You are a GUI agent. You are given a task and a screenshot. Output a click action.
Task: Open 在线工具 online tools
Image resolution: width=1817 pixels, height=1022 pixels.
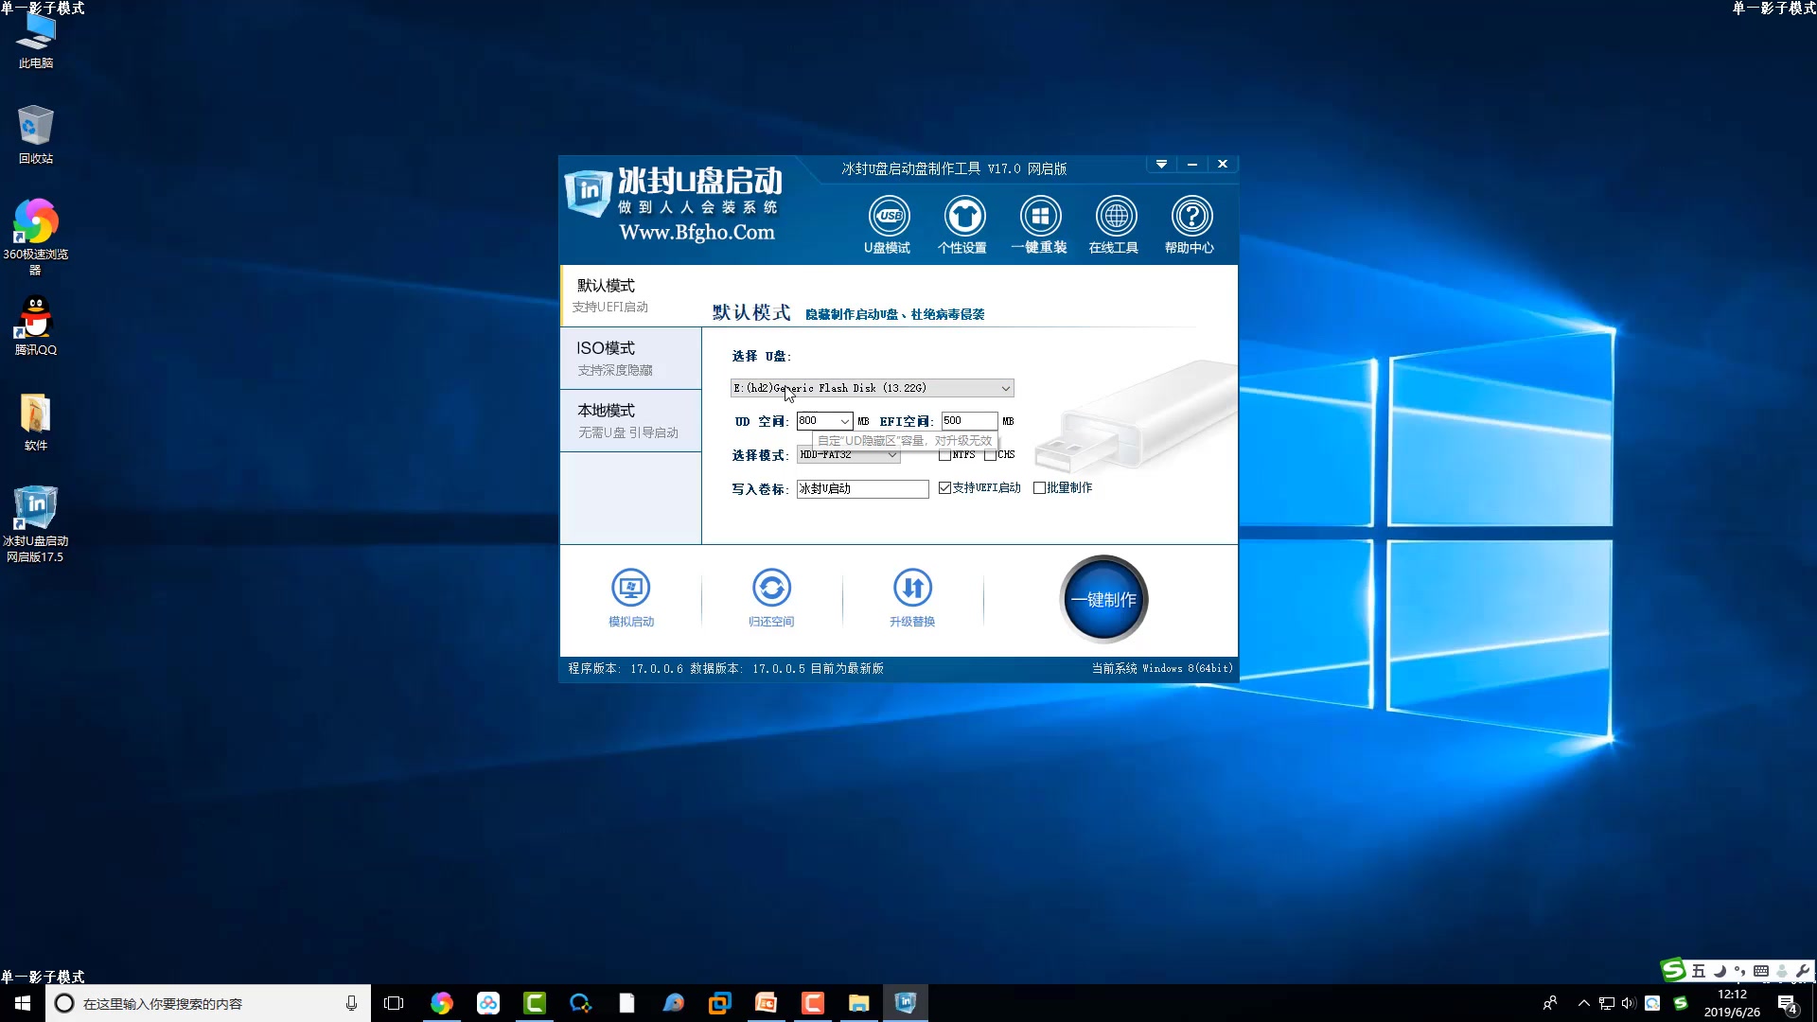(1115, 225)
